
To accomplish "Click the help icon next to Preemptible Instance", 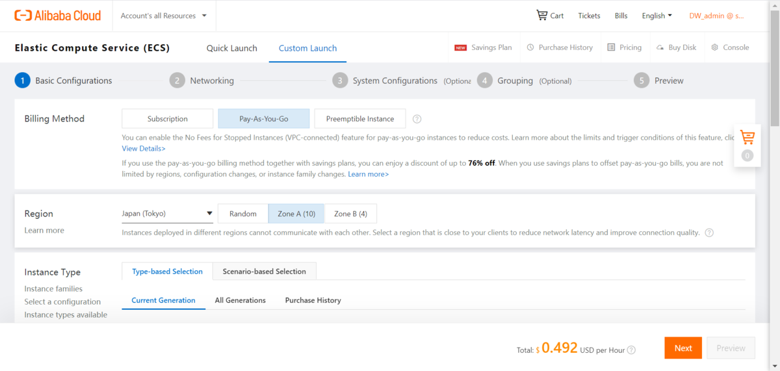I will click(x=417, y=119).
